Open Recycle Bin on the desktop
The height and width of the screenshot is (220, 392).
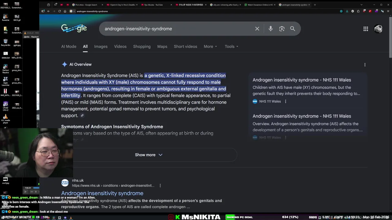click(x=6, y=42)
